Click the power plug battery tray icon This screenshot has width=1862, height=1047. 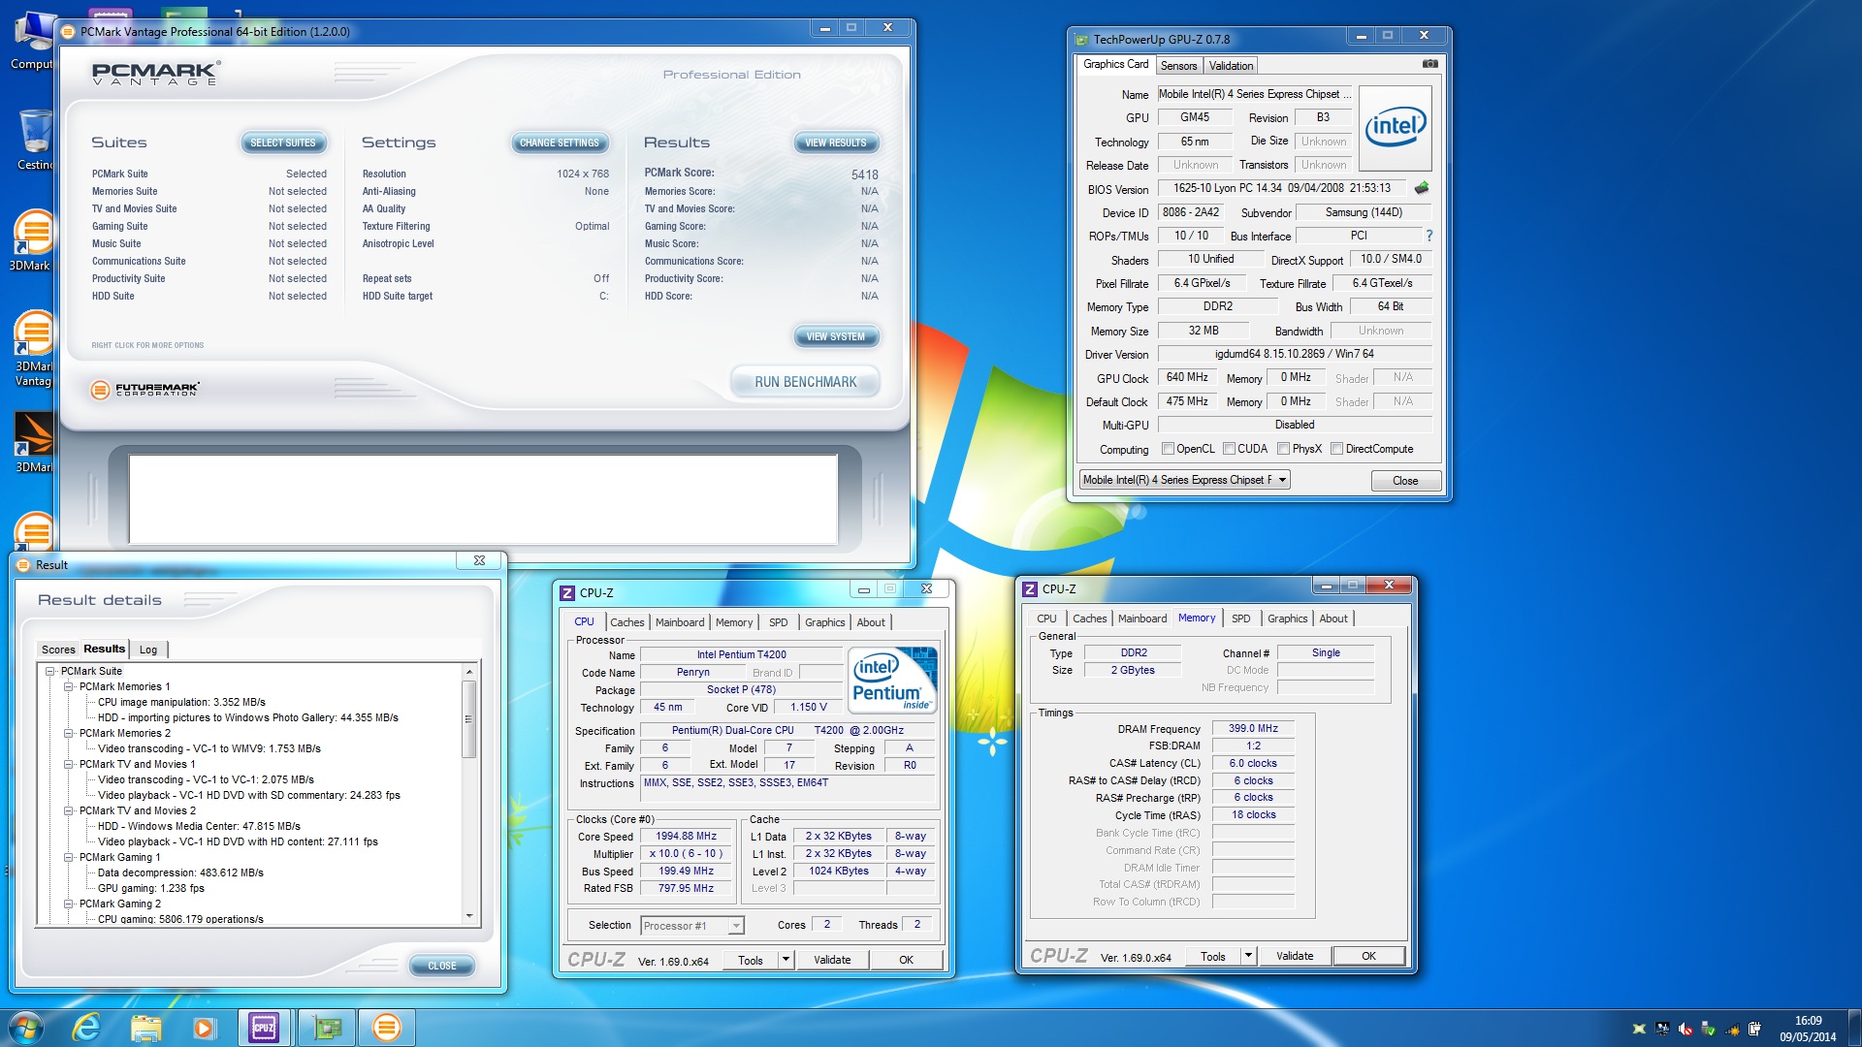pyautogui.click(x=1755, y=1029)
